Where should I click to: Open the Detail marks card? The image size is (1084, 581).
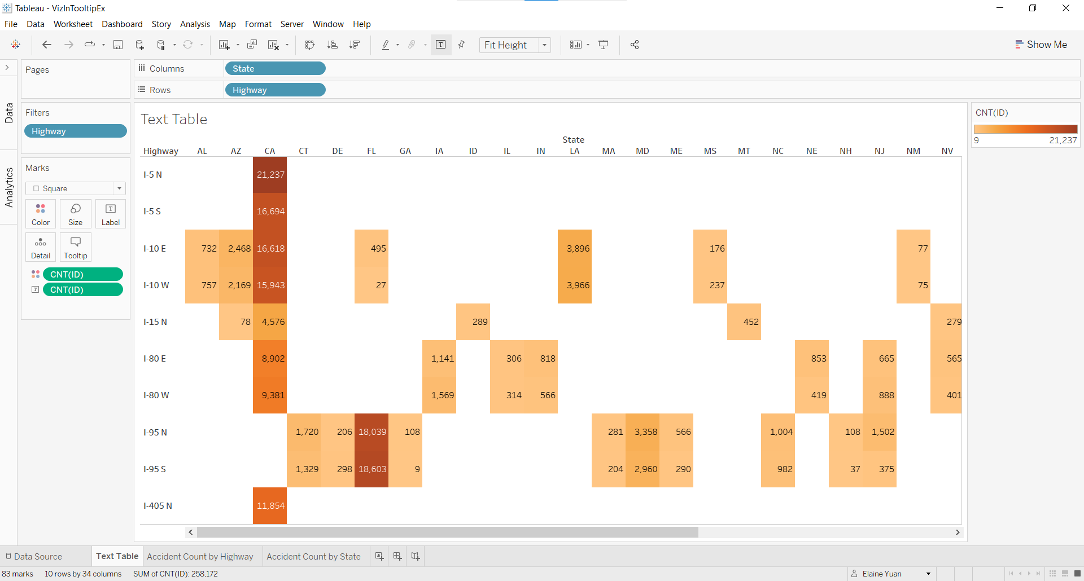coord(41,248)
